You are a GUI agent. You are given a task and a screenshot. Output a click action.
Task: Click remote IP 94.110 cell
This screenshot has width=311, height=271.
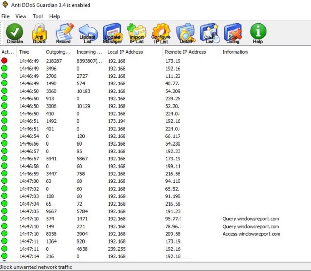(172, 181)
